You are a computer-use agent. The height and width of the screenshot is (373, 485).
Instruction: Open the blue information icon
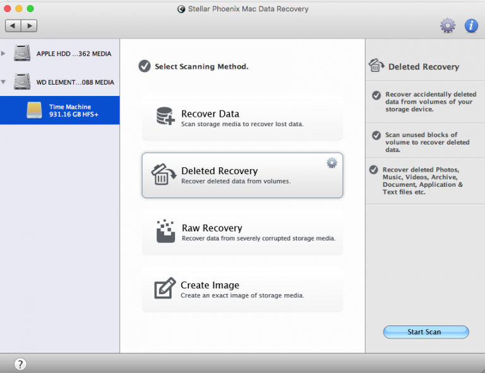(x=471, y=26)
